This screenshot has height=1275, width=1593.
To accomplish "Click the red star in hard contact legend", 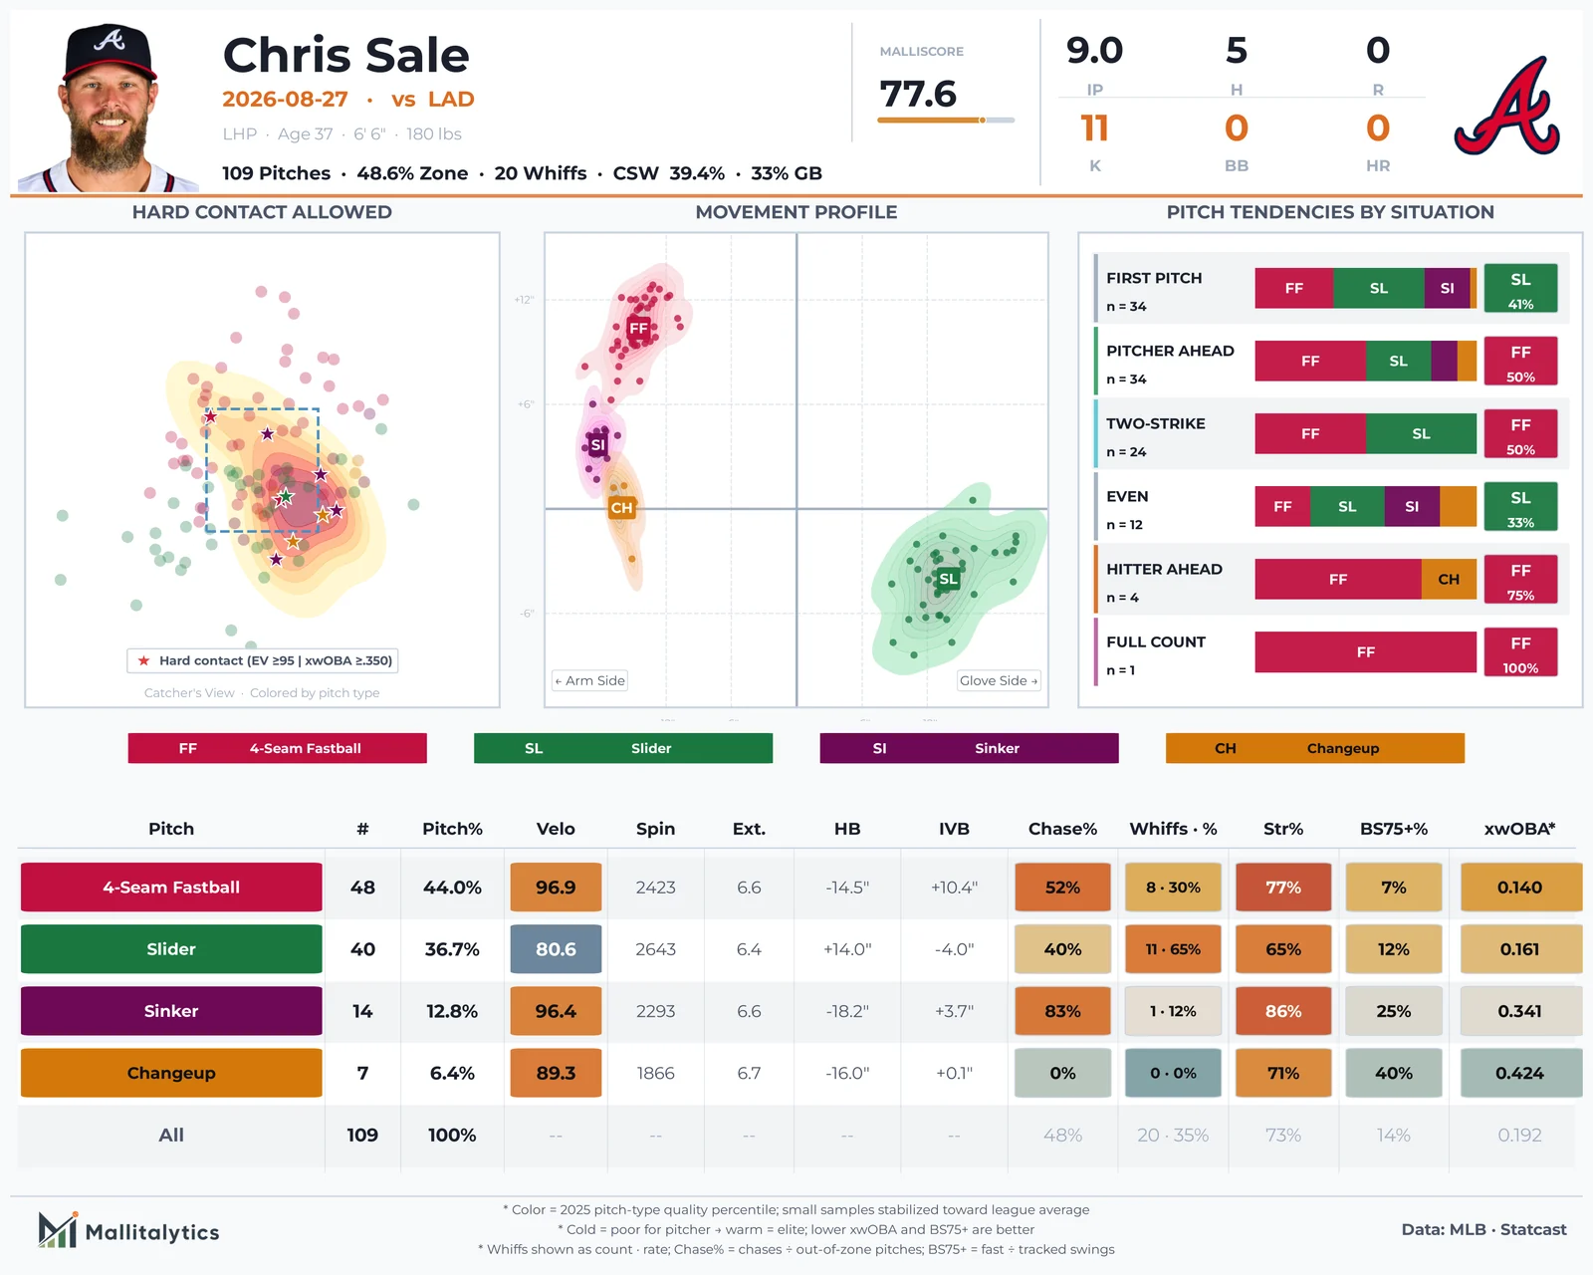I will point(144,660).
